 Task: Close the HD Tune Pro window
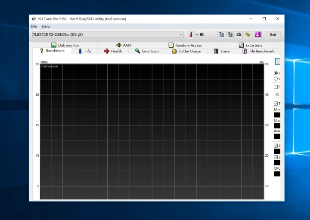coord(278,19)
